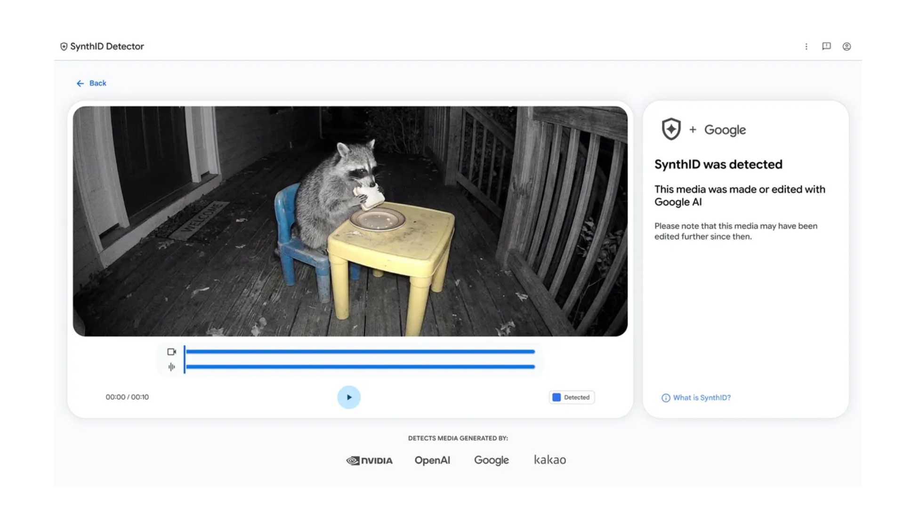This screenshot has height=508, width=904.
Task: Click the info icon beside What is SynthID
Action: 666,398
